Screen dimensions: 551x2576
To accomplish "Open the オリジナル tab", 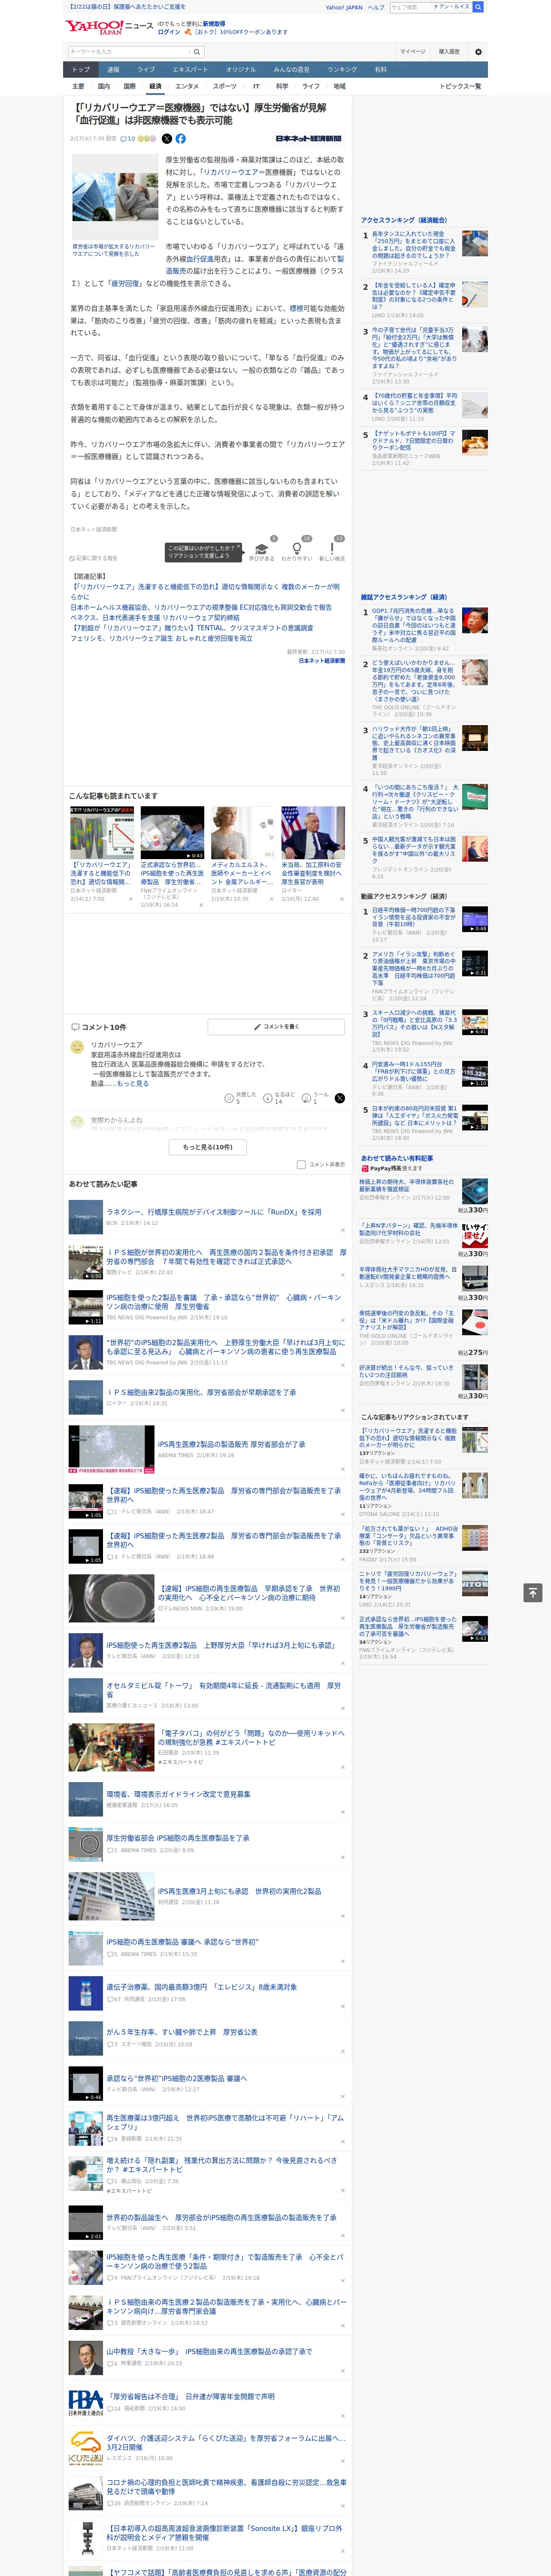I will click(x=241, y=70).
